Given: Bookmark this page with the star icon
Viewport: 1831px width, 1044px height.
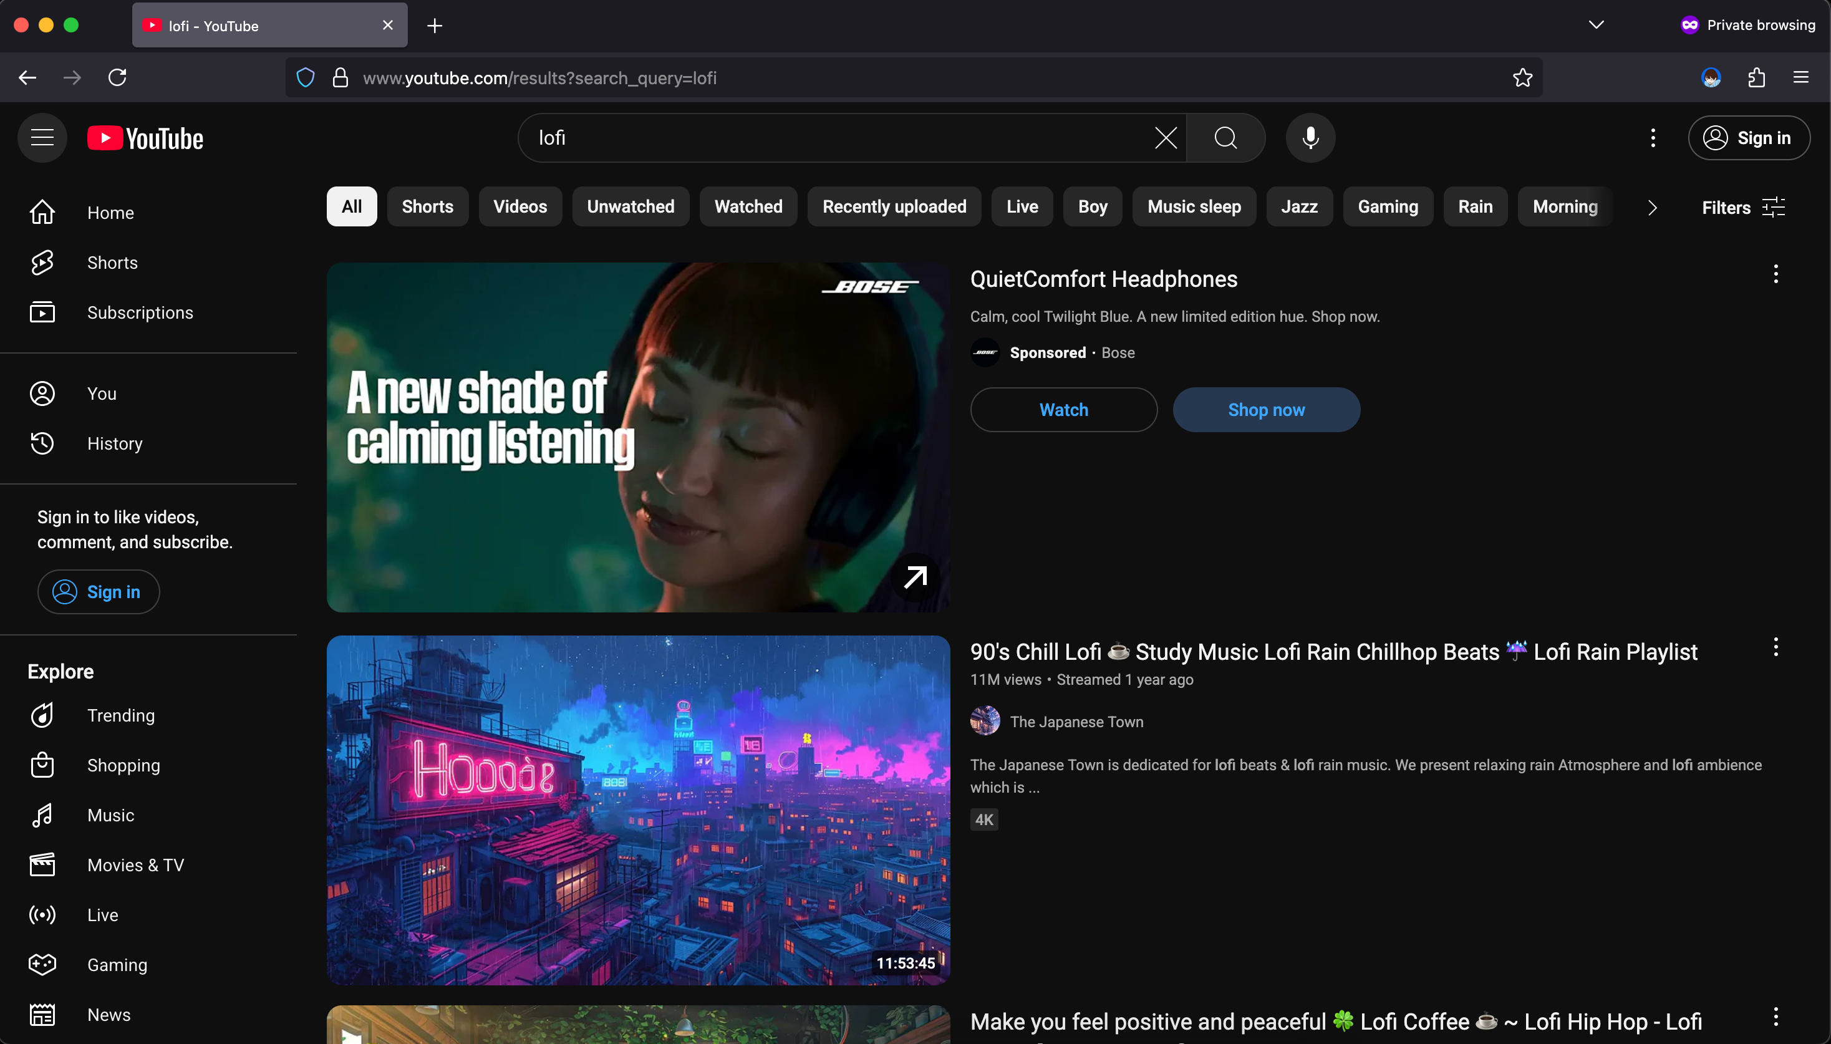Looking at the screenshot, I should [x=1522, y=77].
